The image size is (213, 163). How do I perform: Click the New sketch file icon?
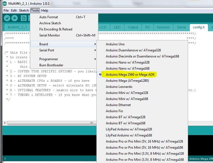tap(24, 18)
